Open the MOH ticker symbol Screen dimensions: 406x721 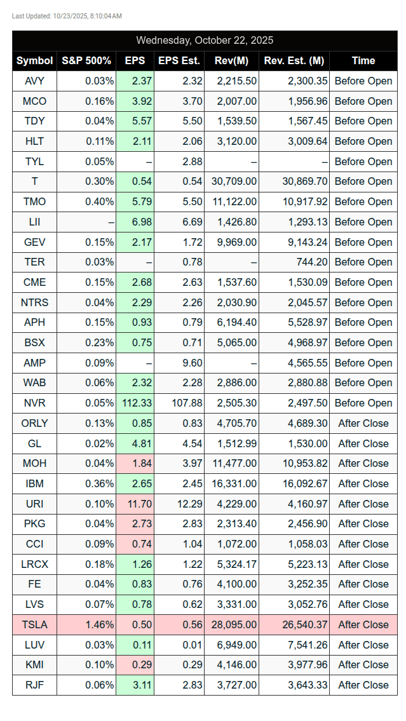pos(35,463)
